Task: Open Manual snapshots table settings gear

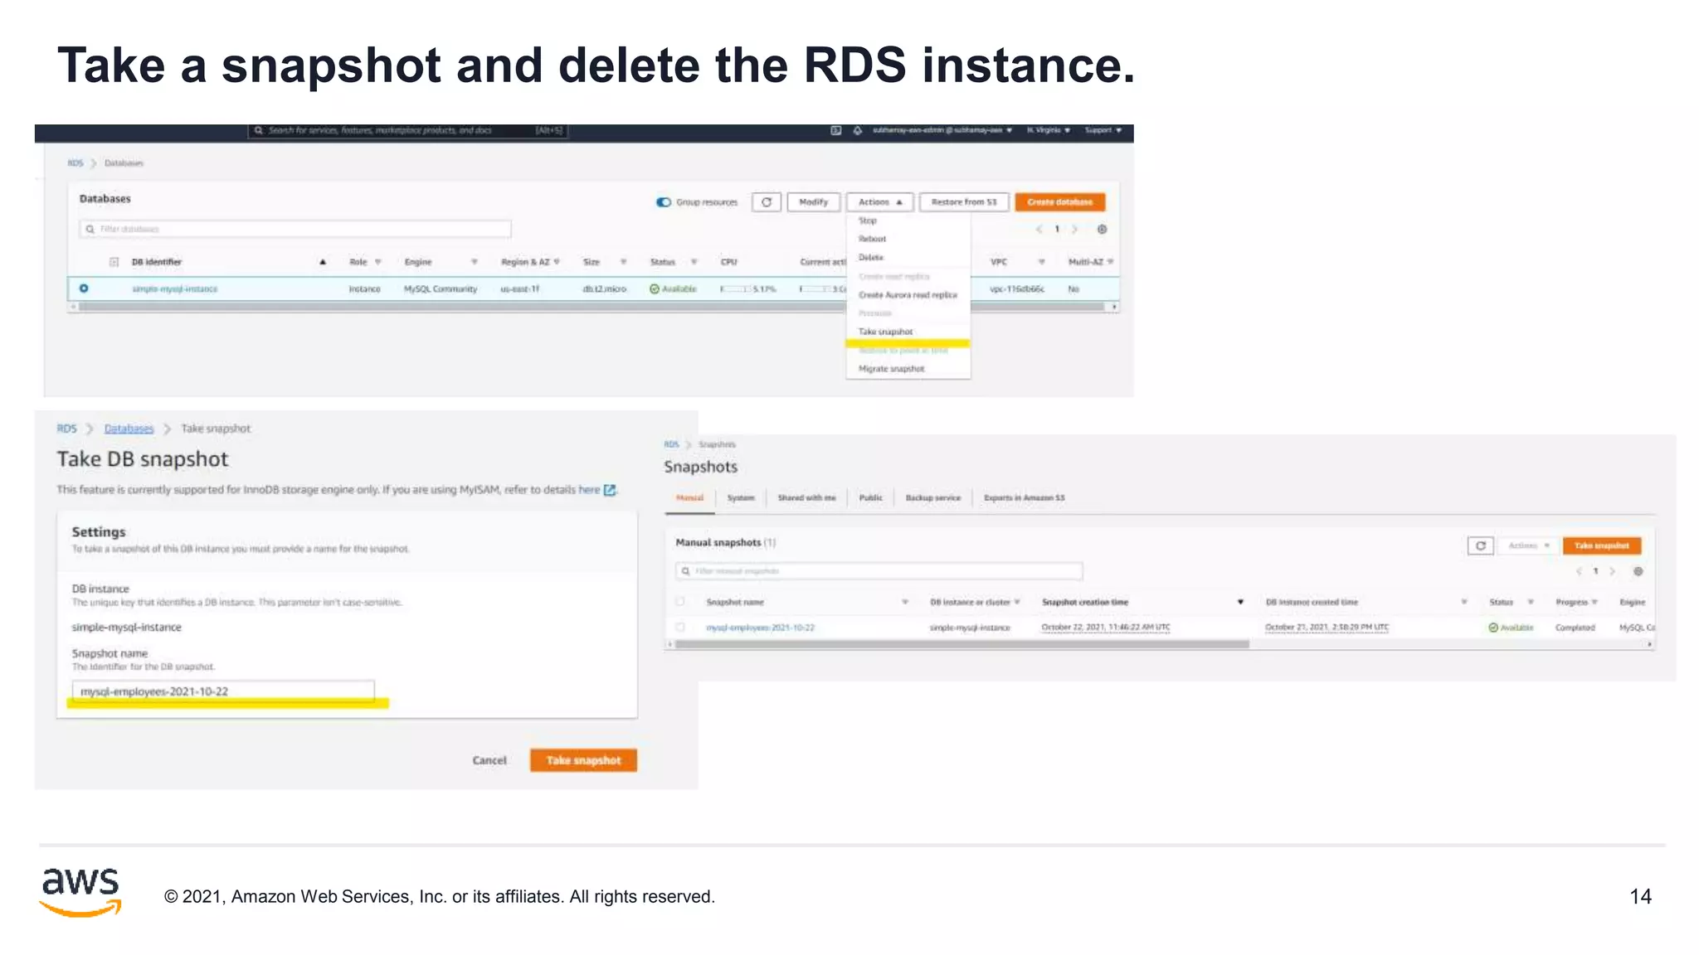Action: (1638, 571)
